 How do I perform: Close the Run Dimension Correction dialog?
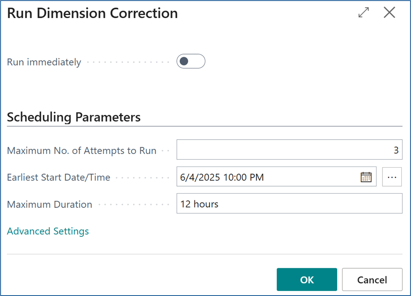click(389, 13)
